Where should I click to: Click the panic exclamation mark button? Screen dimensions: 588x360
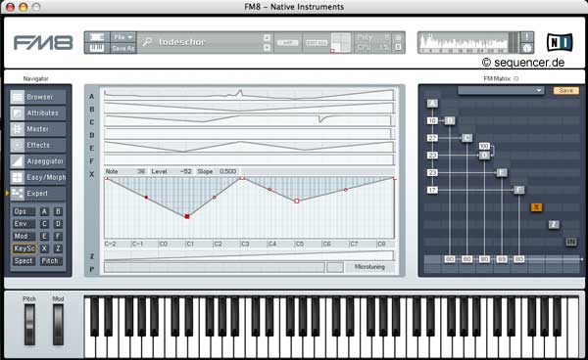(527, 36)
